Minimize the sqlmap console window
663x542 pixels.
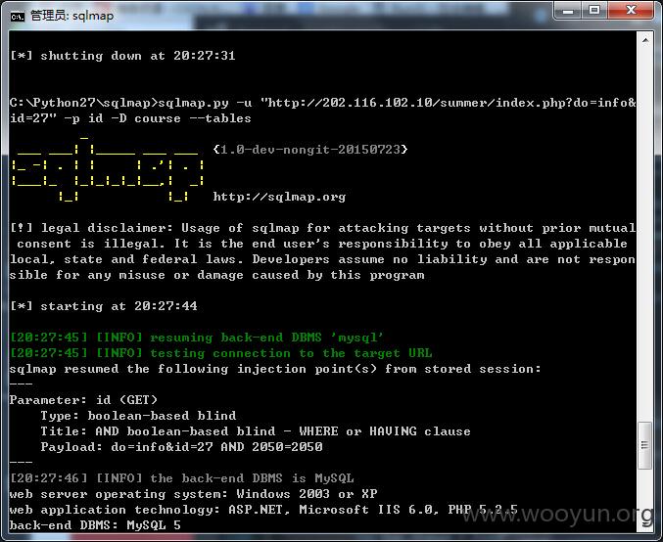pyautogui.click(x=568, y=10)
